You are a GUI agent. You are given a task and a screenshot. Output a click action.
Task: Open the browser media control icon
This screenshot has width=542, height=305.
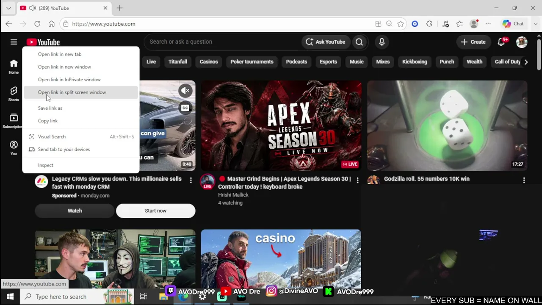(445, 24)
